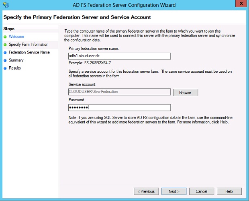Click the AD FS wizard title bar icon
The image size is (249, 201).
pyautogui.click(x=6, y=5)
